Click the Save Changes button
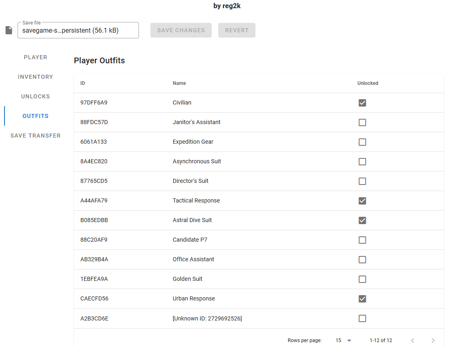Viewport: 452px width, 347px height. [181, 30]
